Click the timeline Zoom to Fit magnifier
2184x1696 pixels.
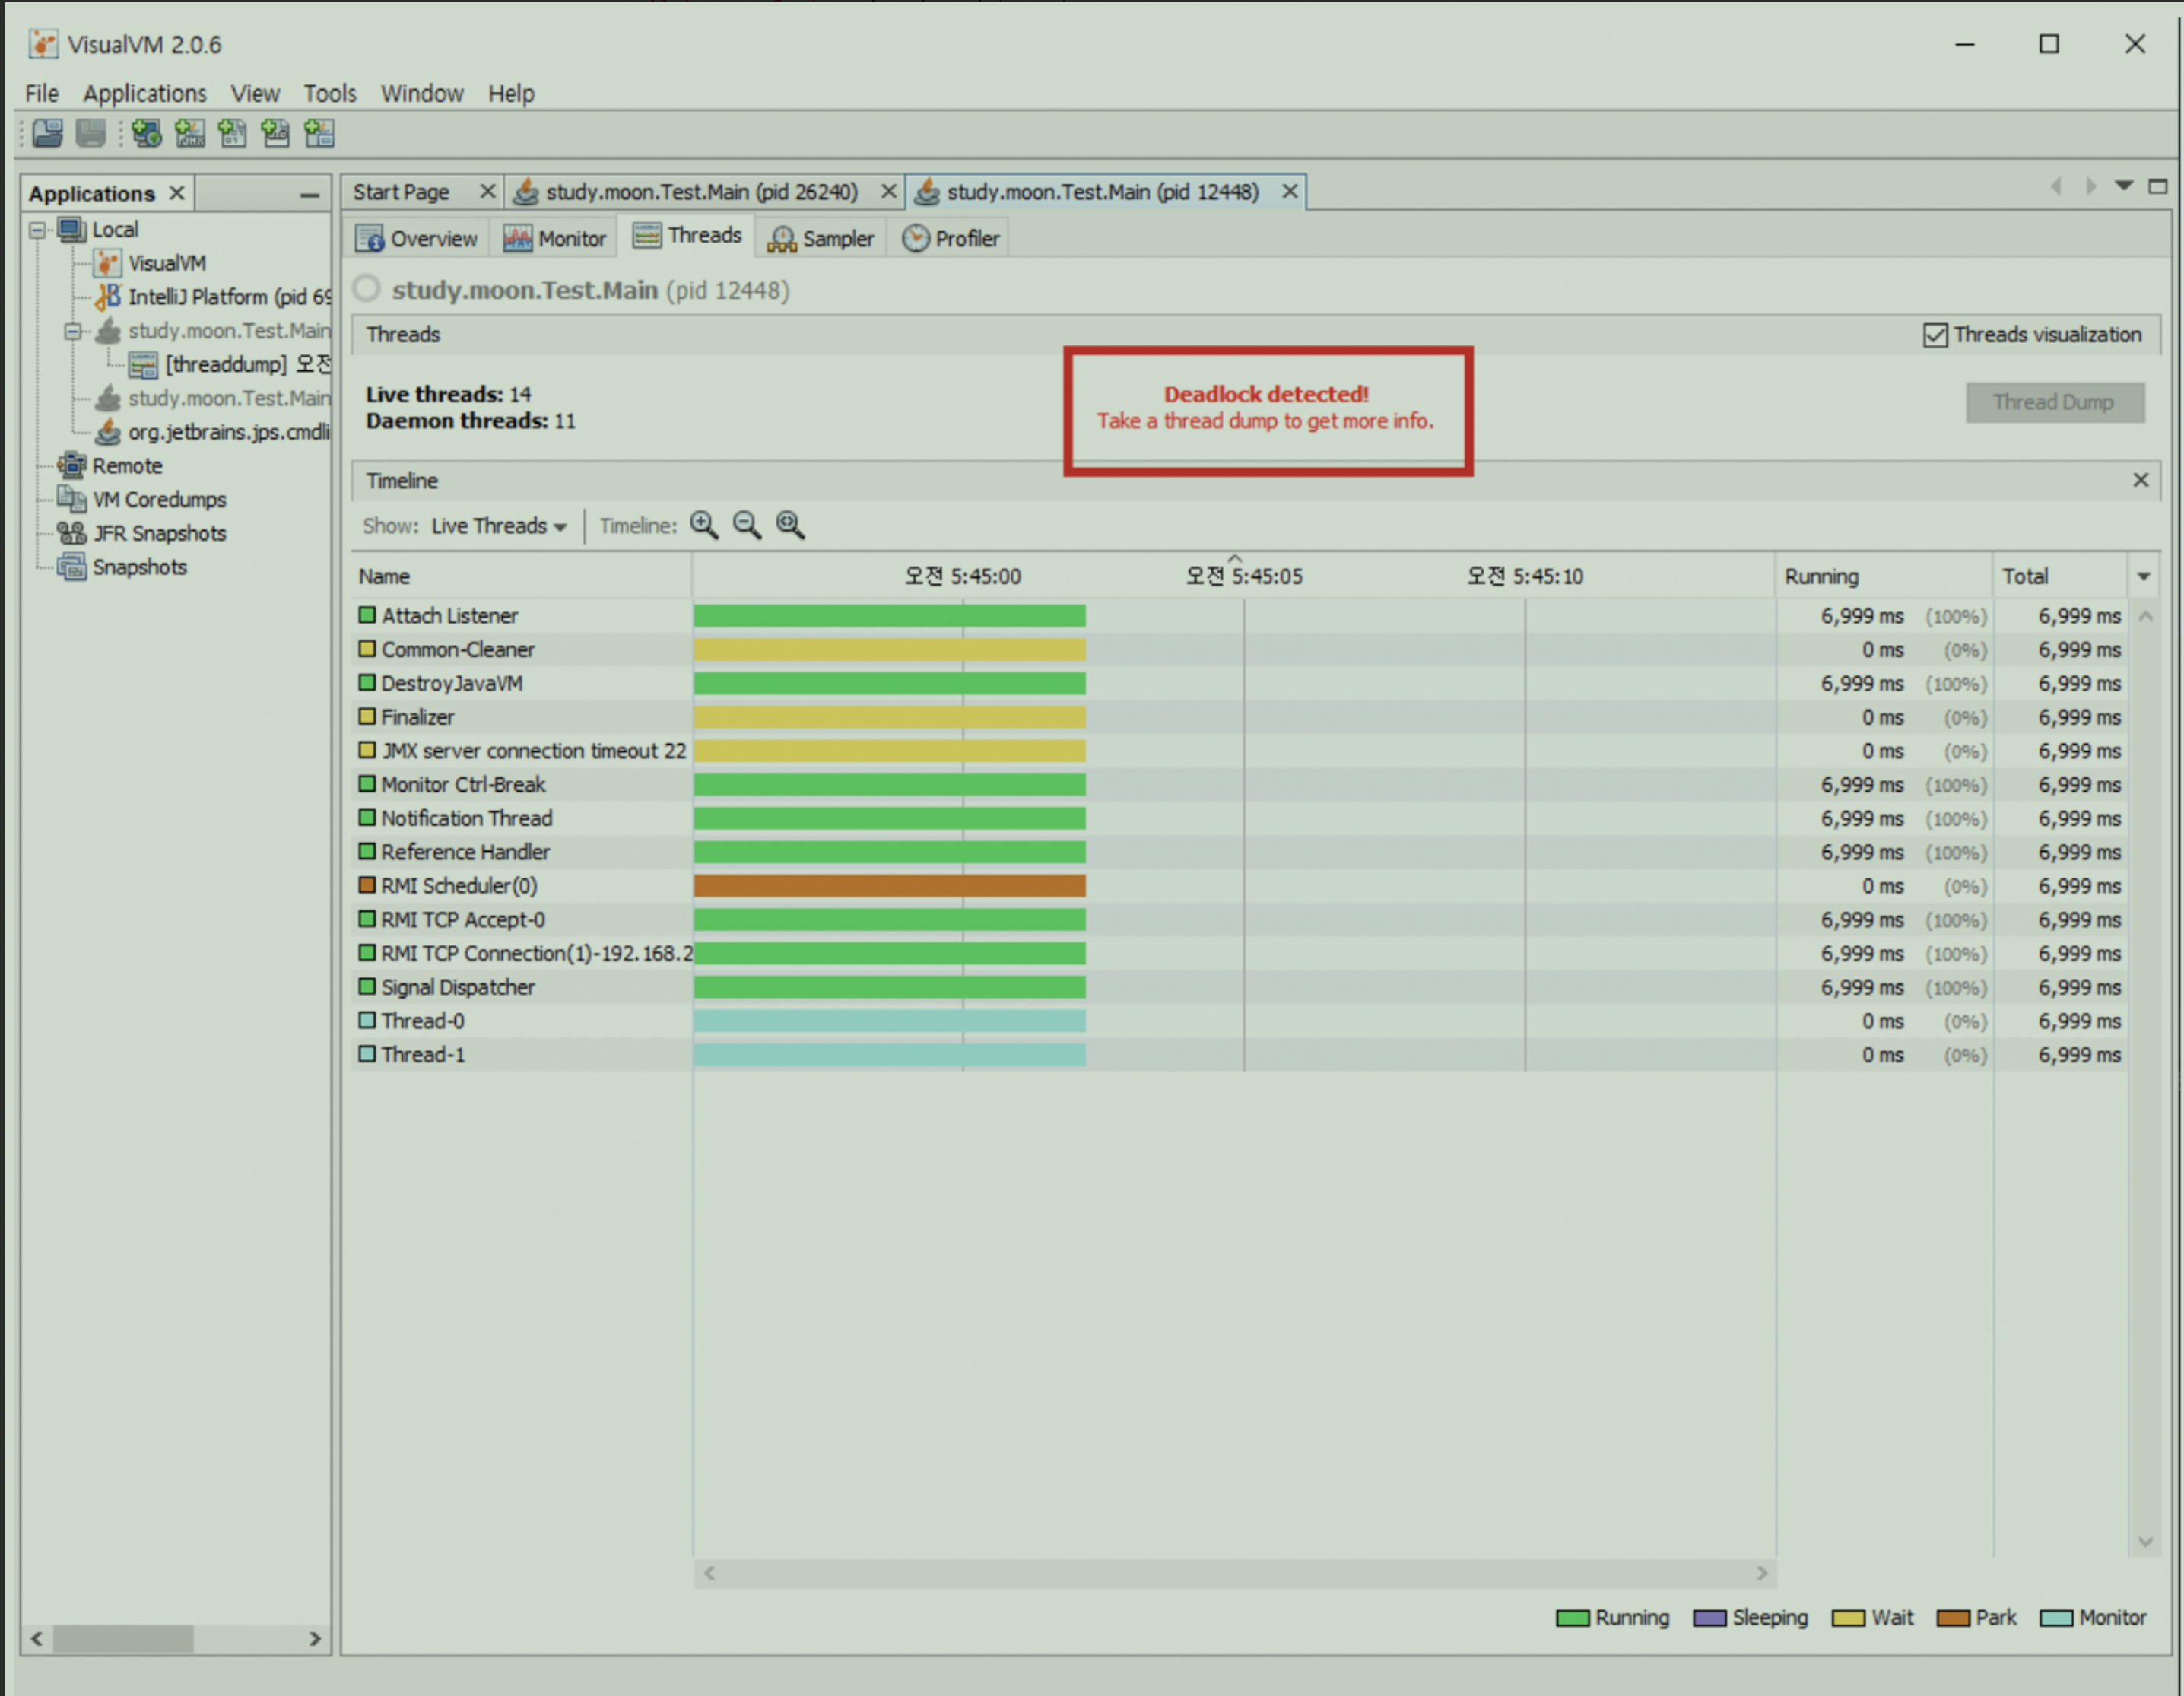[790, 525]
